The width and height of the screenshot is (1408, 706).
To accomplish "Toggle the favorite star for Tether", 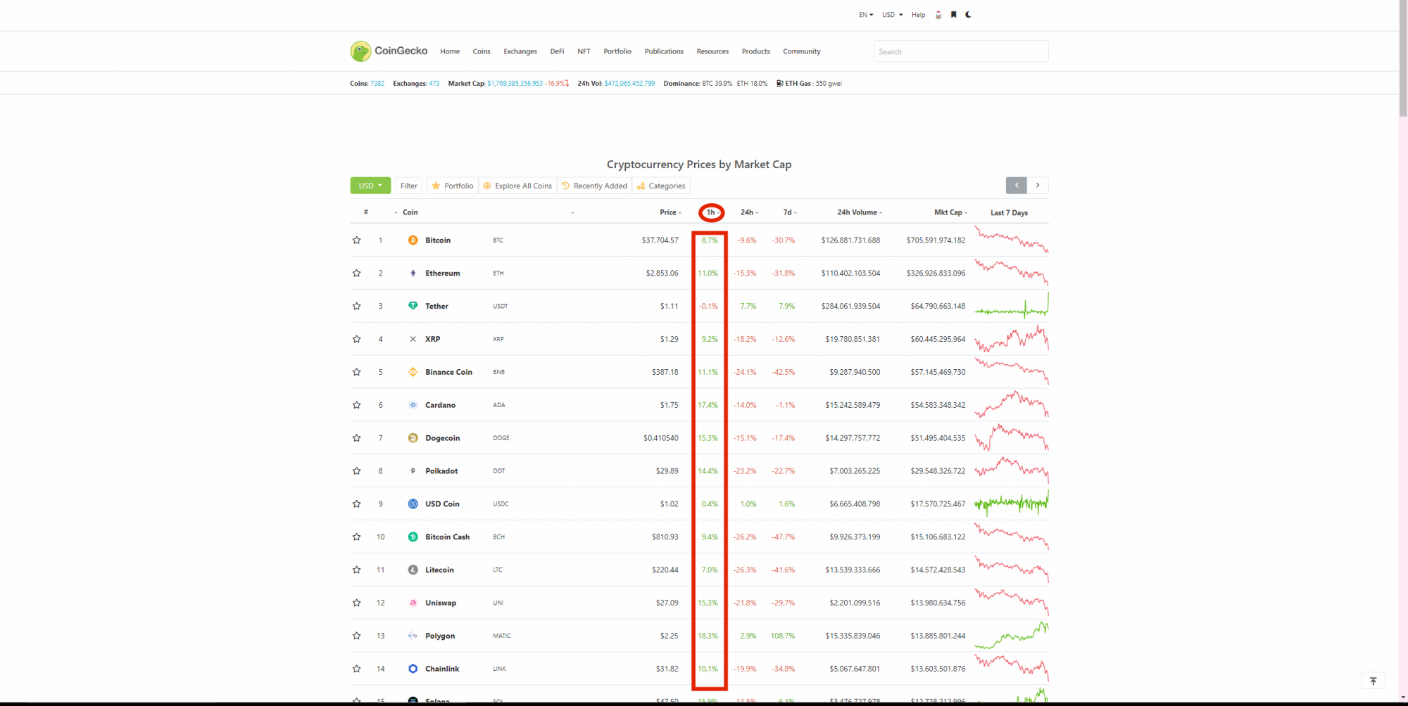I will tap(357, 306).
